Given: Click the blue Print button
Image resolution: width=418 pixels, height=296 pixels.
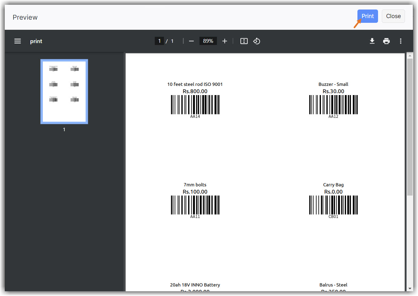Looking at the screenshot, I should pos(368,16).
